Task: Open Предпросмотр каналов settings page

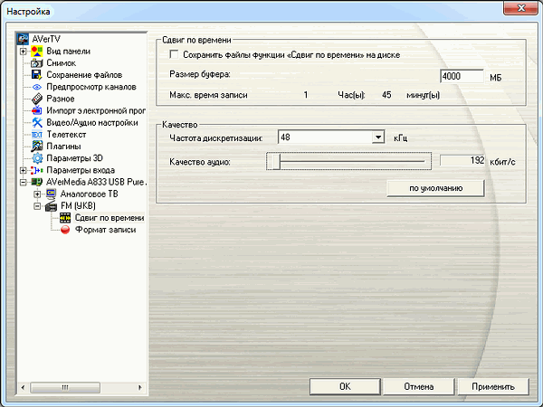Action: 91,87
